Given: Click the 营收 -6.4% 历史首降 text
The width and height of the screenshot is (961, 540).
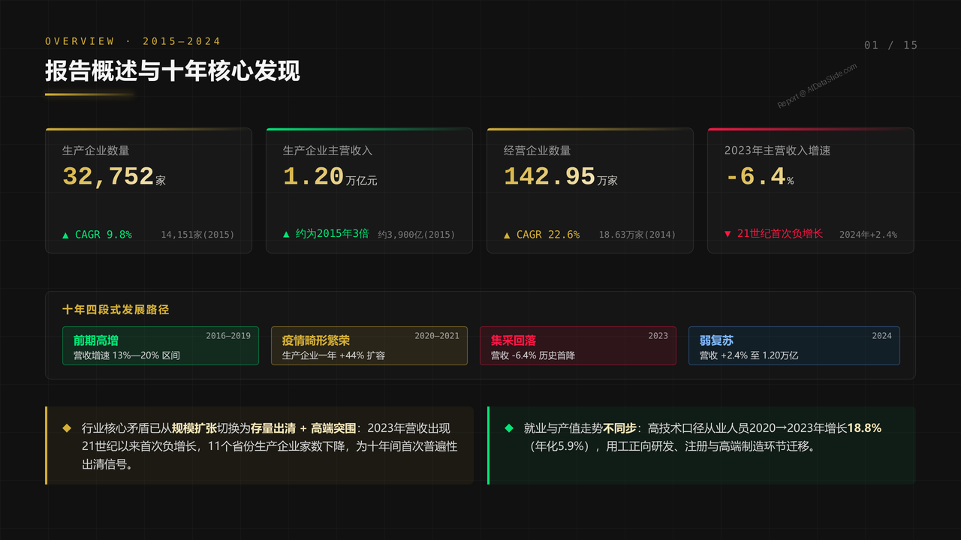Looking at the screenshot, I should point(533,355).
